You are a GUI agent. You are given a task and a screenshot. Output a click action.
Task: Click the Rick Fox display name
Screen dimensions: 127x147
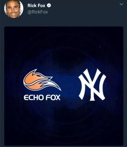click(x=36, y=6)
